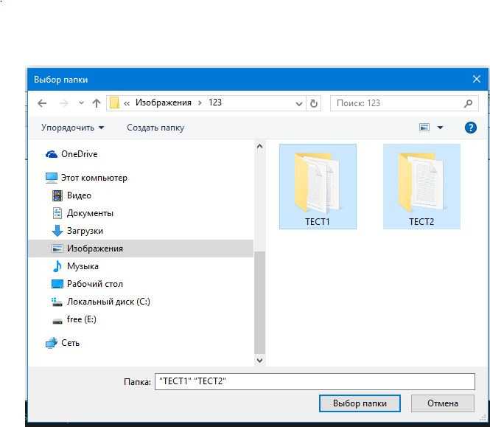Refresh the folder with refresh icon
This screenshot has height=427, width=490.
pos(314,103)
